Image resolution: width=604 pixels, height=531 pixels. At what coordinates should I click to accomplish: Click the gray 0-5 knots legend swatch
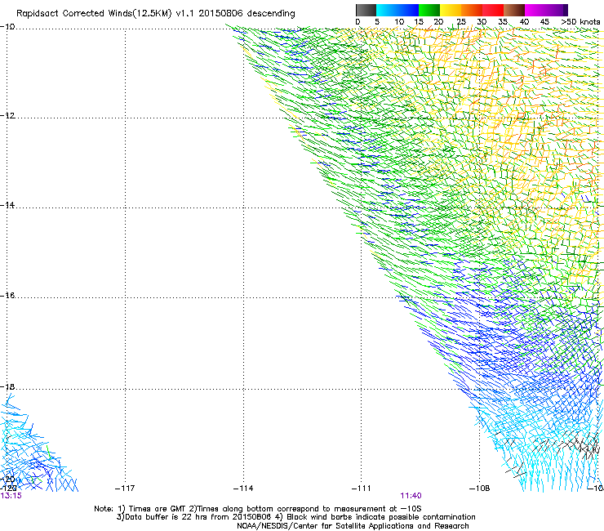click(366, 10)
